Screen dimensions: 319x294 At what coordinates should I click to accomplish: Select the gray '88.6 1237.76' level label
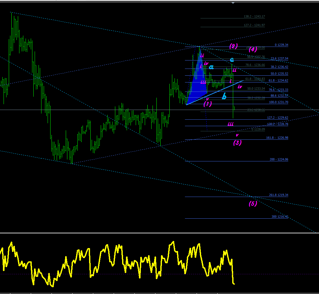pyautogui.click(x=256, y=57)
